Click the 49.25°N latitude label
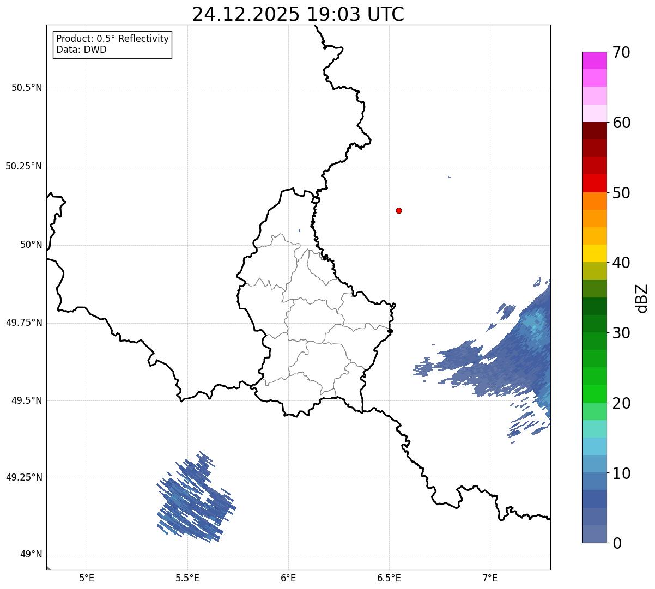This screenshot has width=655, height=589. click(24, 477)
